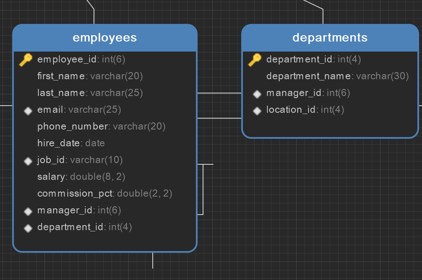Click the employee_id column name text

point(67,60)
